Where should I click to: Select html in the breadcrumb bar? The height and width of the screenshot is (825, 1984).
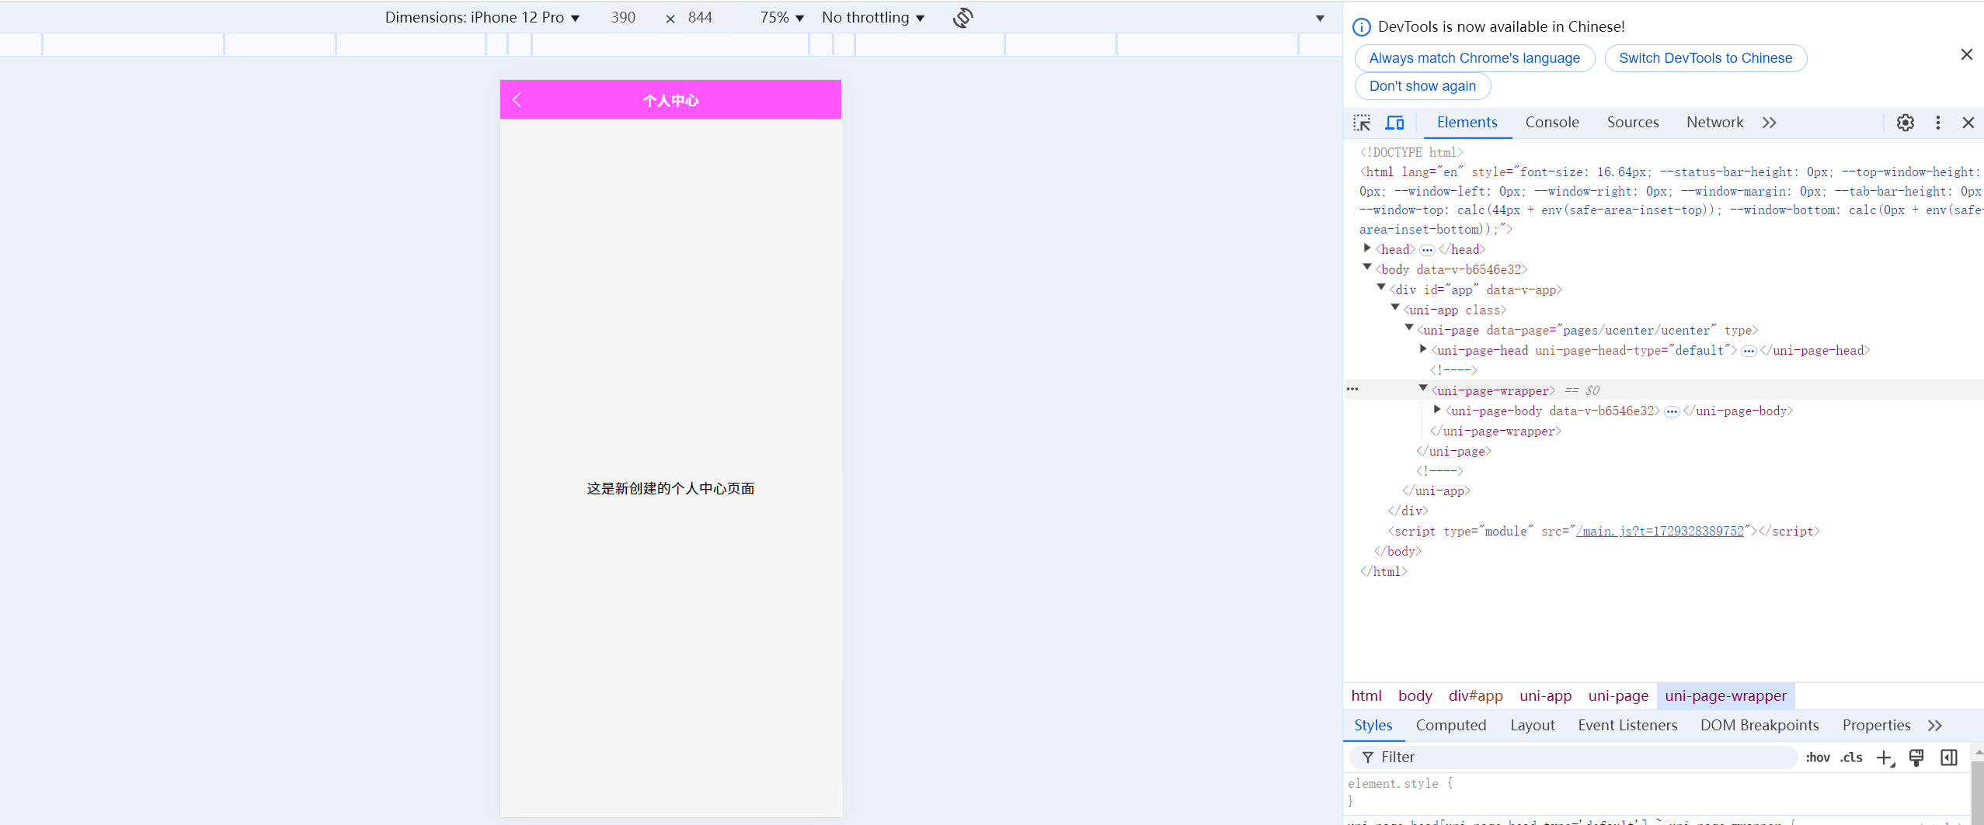[x=1366, y=696]
